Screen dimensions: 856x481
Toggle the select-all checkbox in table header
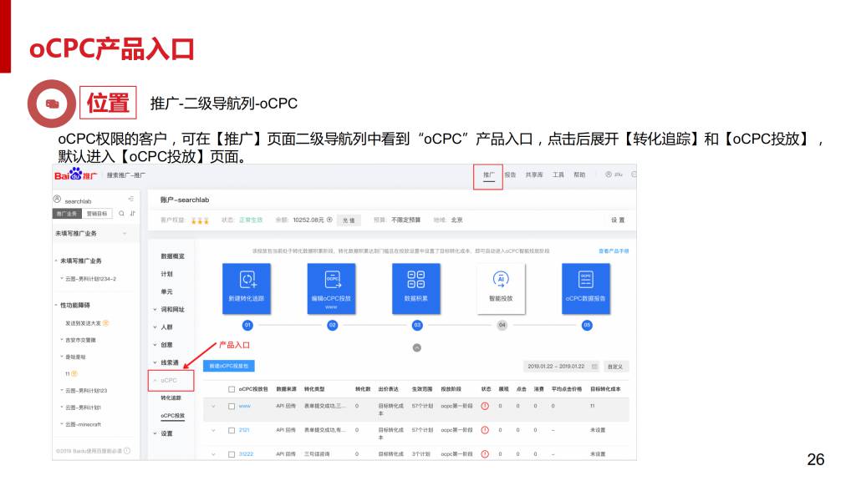coord(232,388)
